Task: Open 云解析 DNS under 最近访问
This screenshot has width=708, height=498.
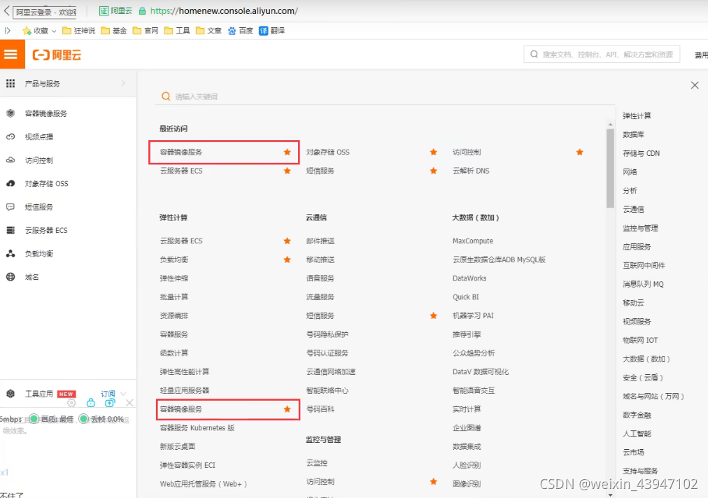Action: [471, 171]
